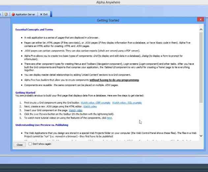208x172 pixels.
Task: Click the Exit toolbar button
Action: (44, 14)
